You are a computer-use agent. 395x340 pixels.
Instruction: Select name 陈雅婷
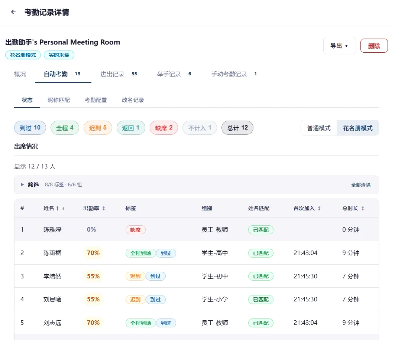point(52,229)
